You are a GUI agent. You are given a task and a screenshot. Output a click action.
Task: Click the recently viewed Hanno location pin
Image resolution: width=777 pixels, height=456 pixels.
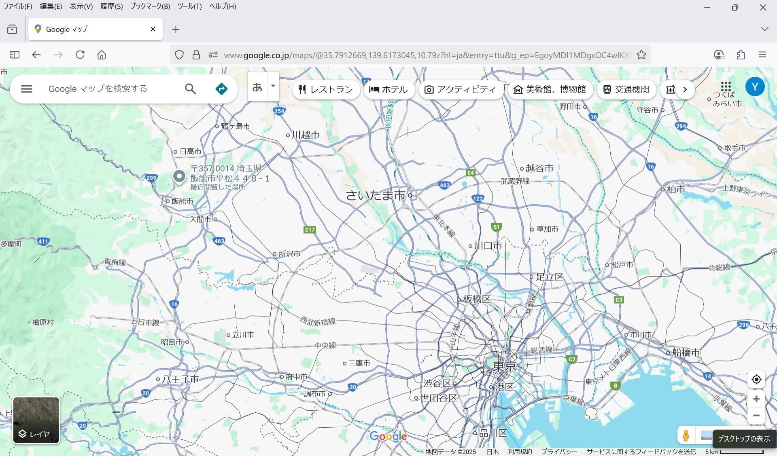(179, 176)
